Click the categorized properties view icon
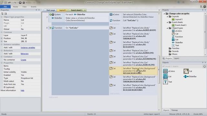The height and width of the screenshot is (116, 207). tap(2, 14)
